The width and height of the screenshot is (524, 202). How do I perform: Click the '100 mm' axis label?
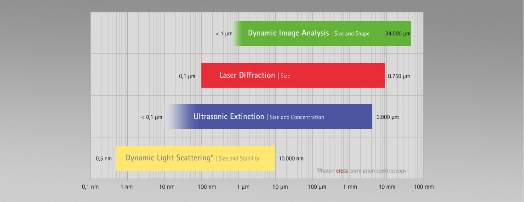423,187
